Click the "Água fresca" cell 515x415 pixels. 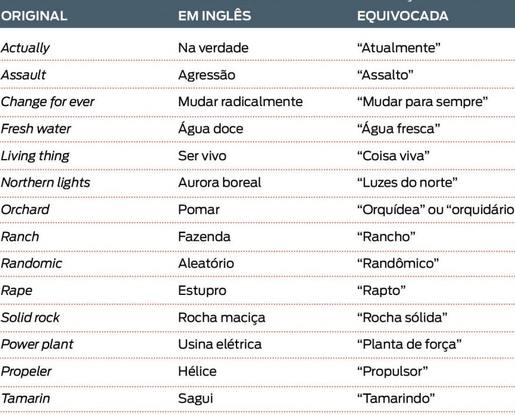(398, 128)
